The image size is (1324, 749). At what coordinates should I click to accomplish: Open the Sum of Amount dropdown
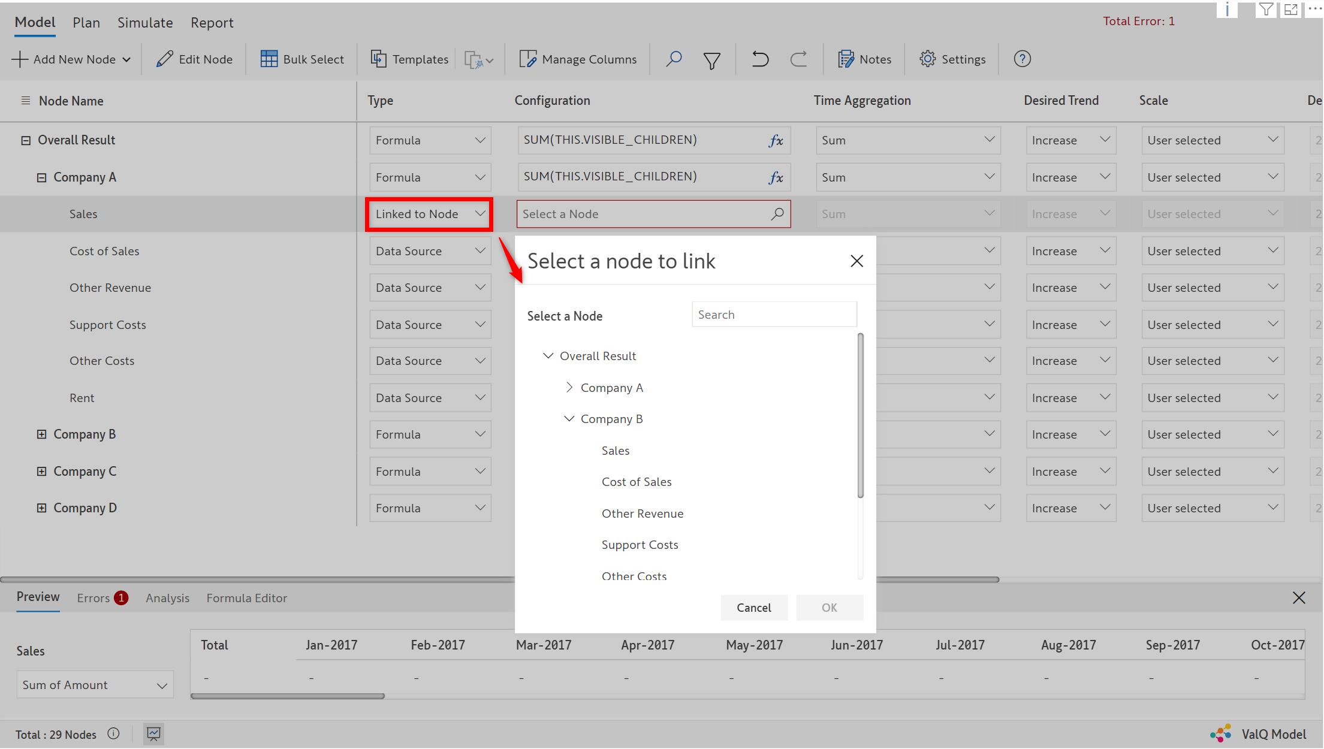(x=95, y=685)
